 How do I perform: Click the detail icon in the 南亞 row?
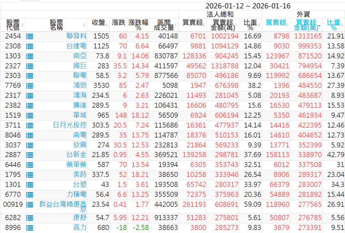pos(30,56)
